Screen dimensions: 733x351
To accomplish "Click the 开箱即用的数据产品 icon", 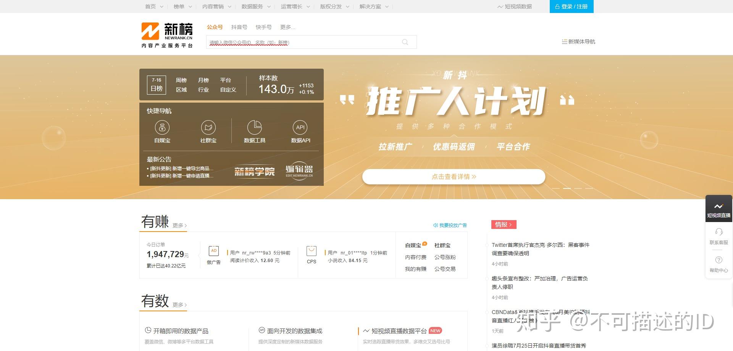I will tap(148, 330).
